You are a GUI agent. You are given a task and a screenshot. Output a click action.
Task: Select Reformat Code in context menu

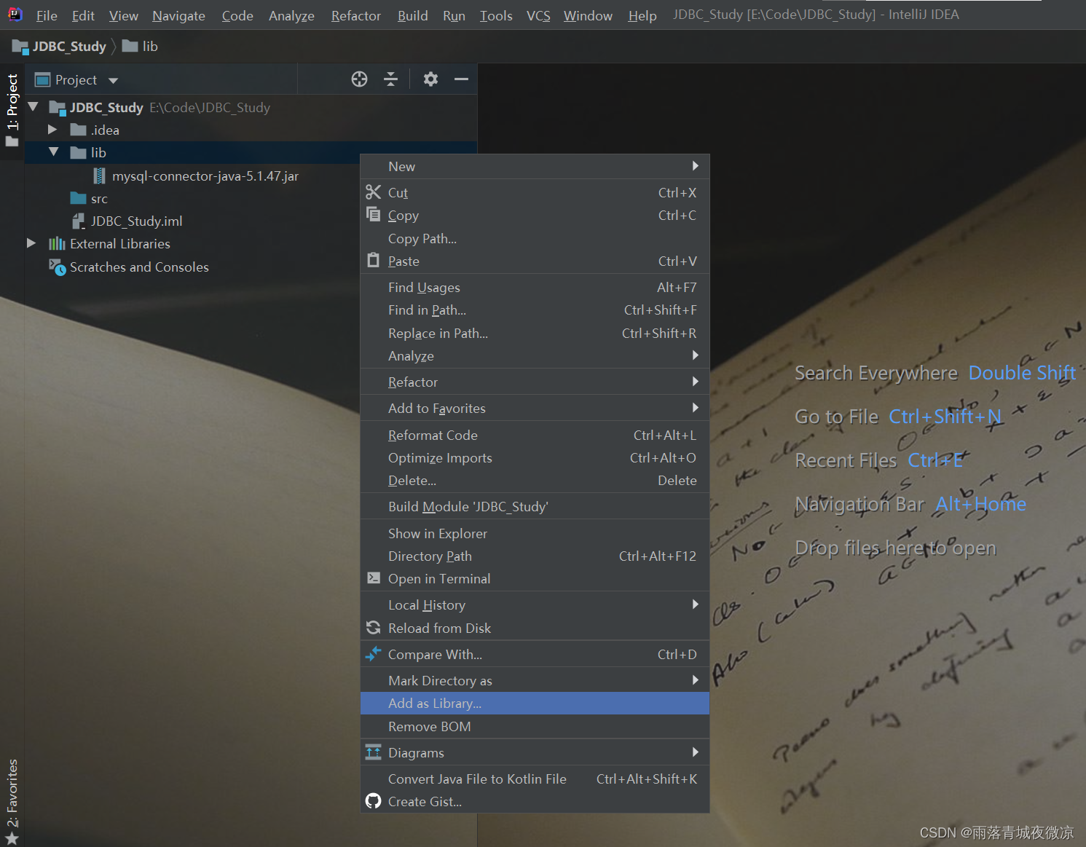(x=535, y=435)
